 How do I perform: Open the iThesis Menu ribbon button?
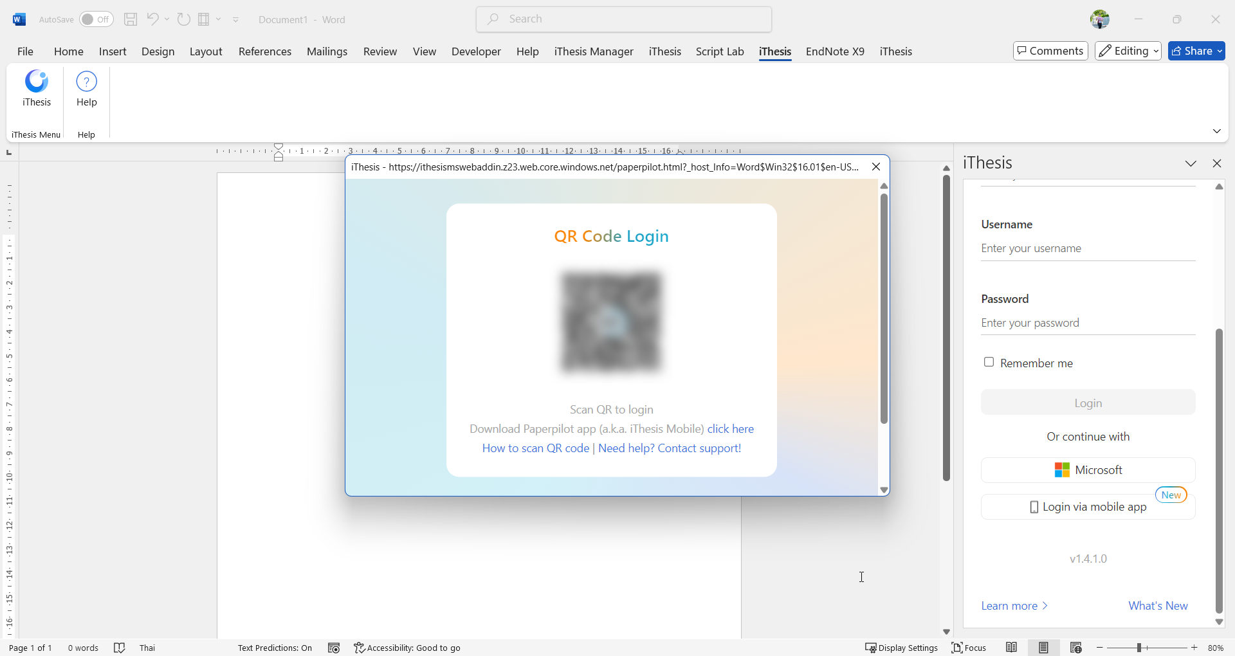coord(37,89)
